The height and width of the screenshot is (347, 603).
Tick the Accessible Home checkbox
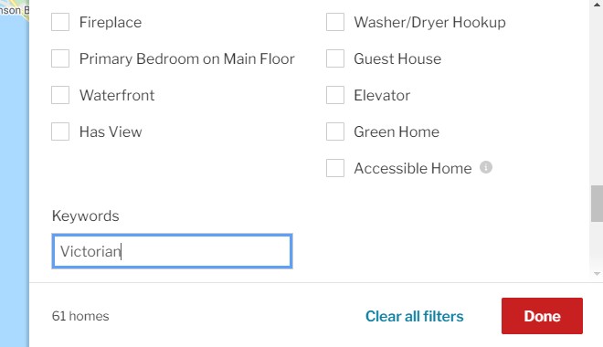[335, 168]
